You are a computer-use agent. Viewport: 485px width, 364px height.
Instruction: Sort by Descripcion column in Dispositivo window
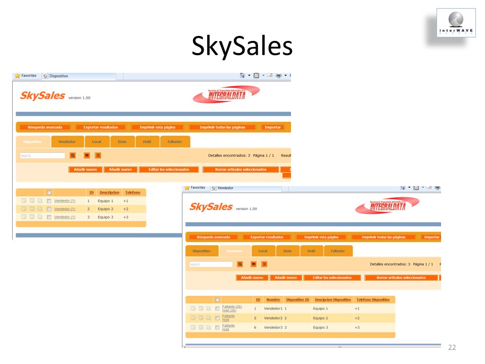[x=110, y=193]
